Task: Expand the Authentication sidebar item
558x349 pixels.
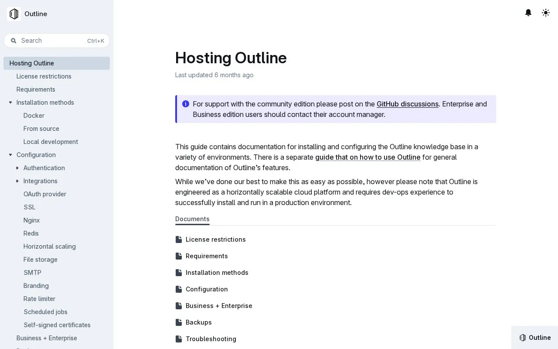Action: [x=17, y=168]
